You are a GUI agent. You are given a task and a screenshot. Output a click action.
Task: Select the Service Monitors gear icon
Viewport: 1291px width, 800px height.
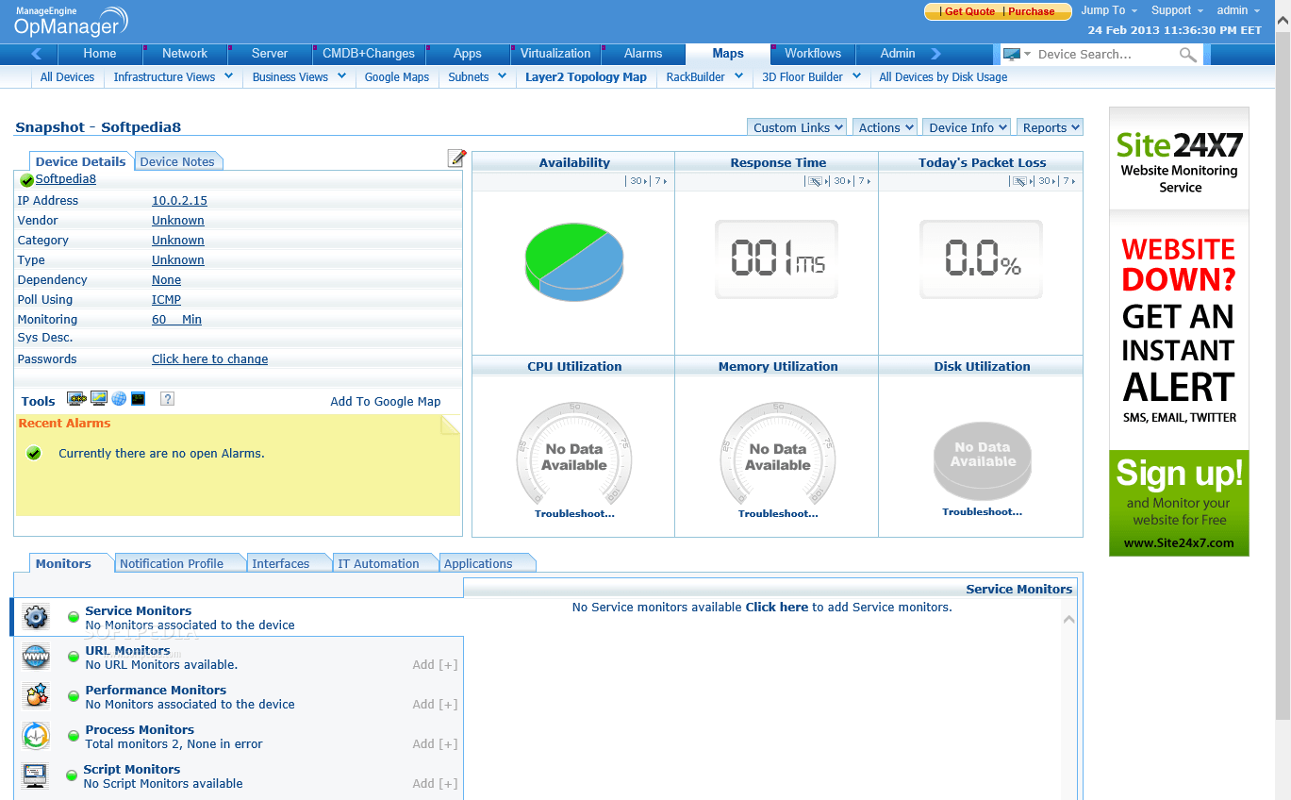click(36, 616)
